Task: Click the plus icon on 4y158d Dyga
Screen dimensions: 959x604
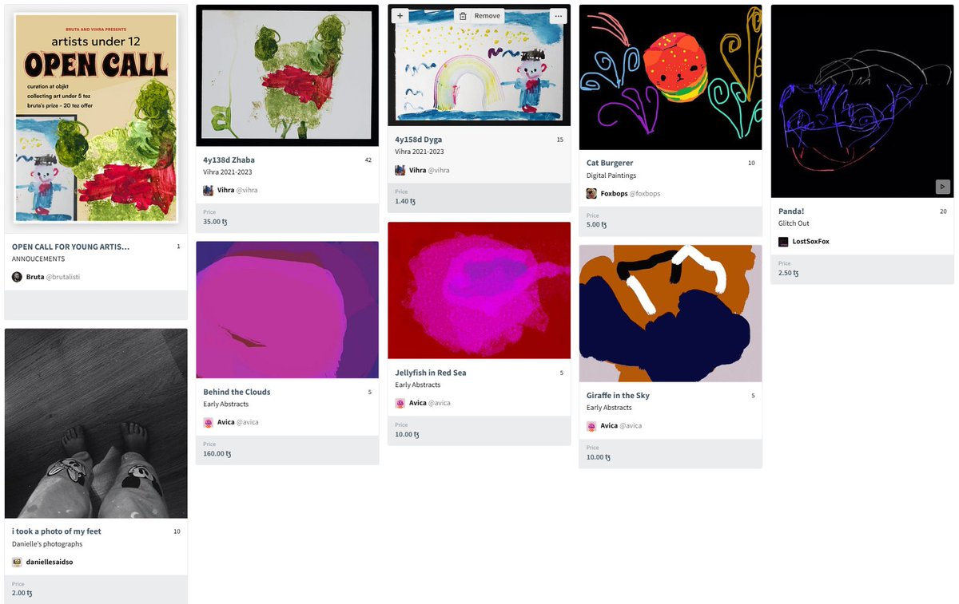Action: [x=400, y=16]
